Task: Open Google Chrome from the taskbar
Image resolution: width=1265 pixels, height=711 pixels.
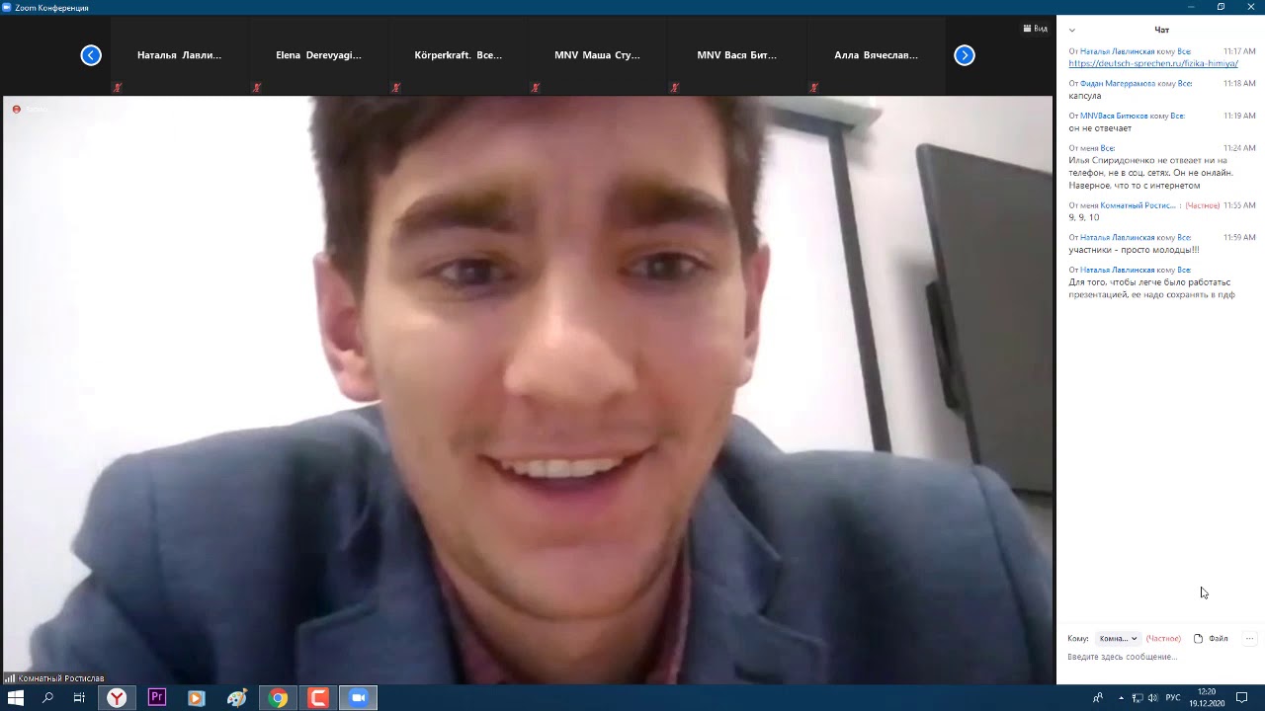Action: tap(278, 698)
